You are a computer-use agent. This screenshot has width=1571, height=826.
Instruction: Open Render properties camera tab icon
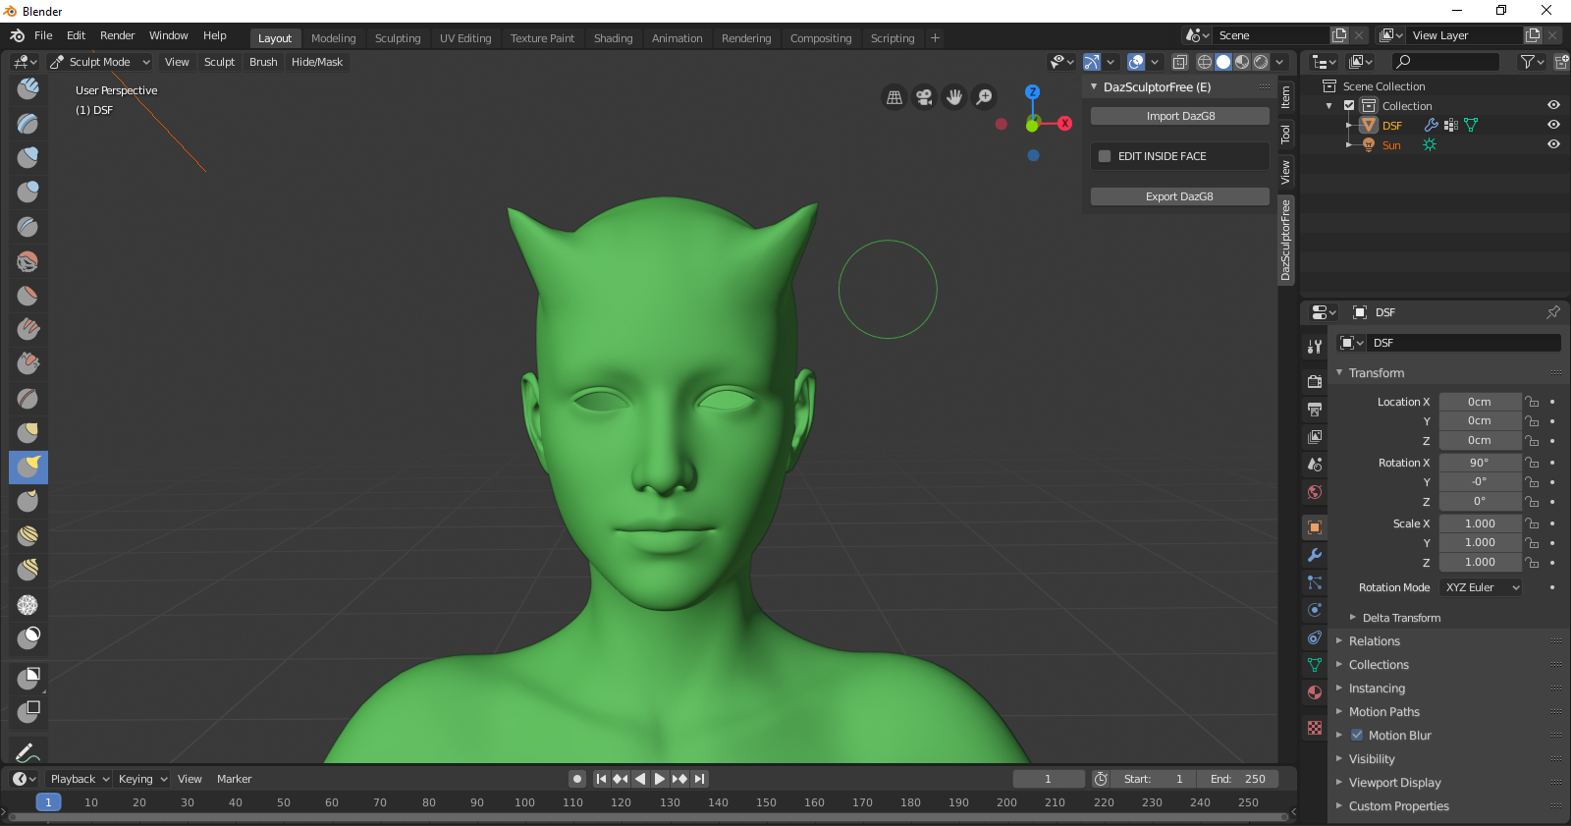tap(1315, 381)
